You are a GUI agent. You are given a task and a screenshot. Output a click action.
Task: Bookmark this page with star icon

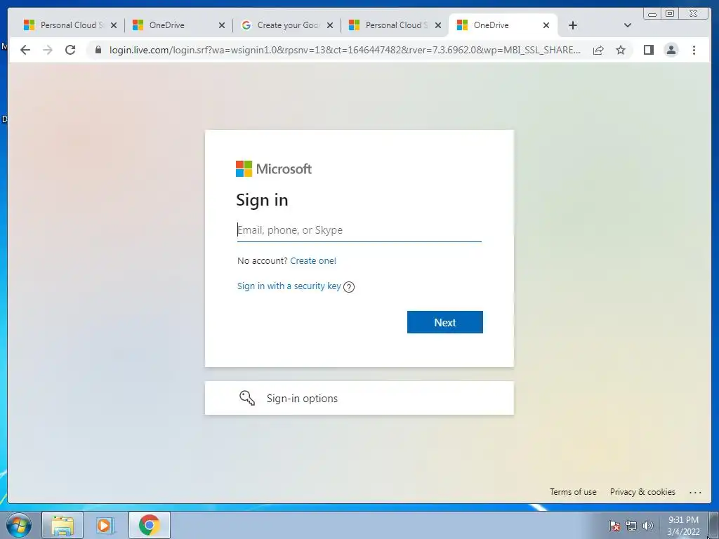(x=621, y=50)
